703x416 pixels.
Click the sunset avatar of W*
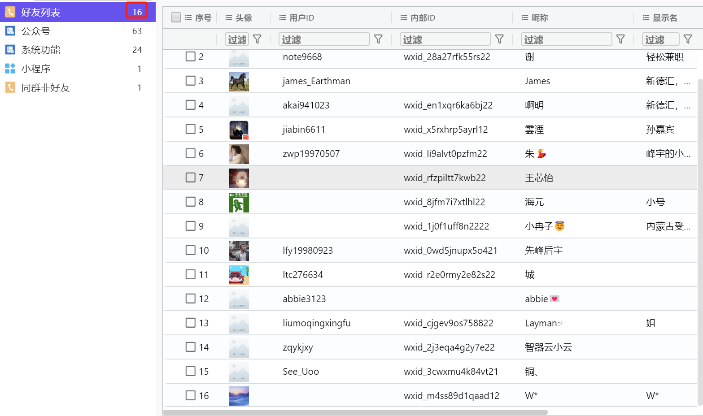(x=239, y=396)
